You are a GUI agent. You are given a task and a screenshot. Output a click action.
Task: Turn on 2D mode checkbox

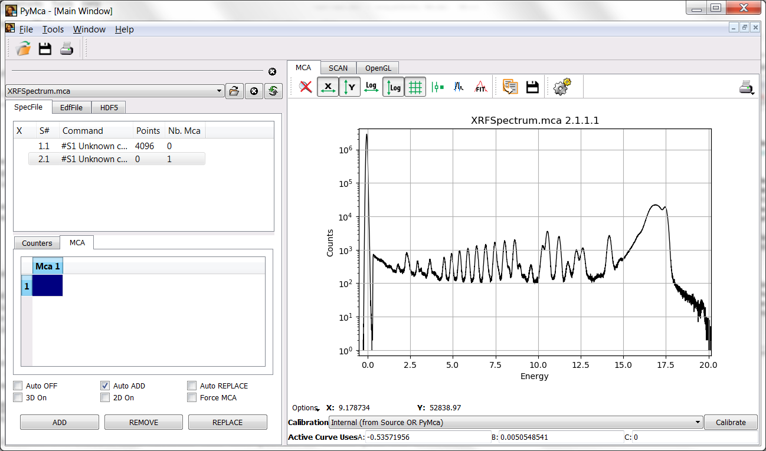point(104,397)
